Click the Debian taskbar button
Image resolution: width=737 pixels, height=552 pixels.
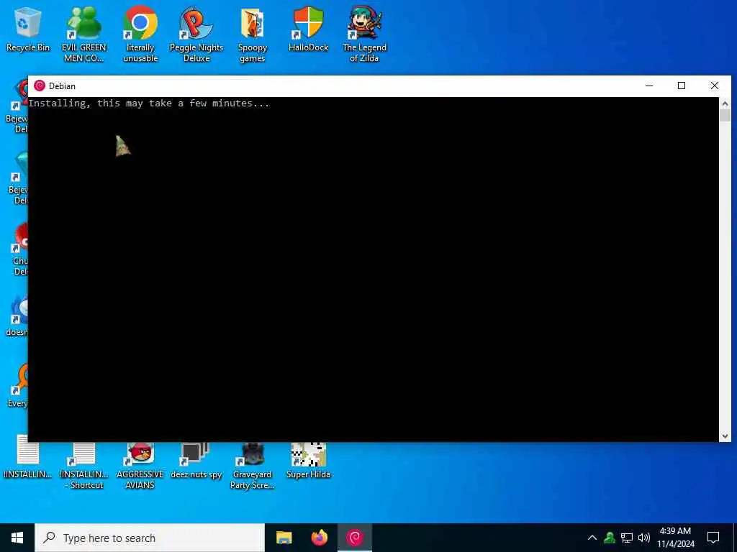(x=355, y=538)
